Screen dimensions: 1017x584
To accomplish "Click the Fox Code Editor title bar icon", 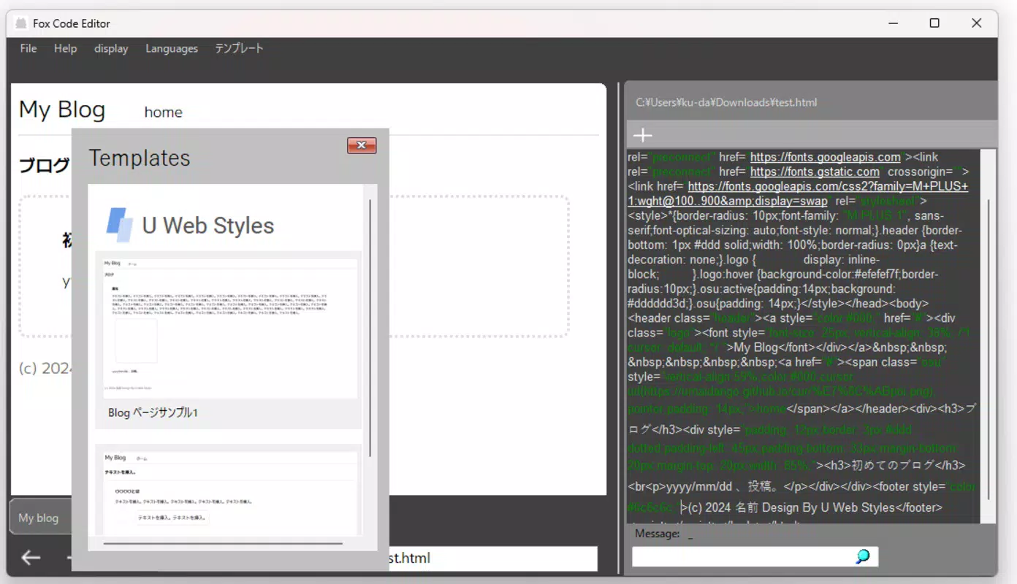I will click(x=21, y=23).
